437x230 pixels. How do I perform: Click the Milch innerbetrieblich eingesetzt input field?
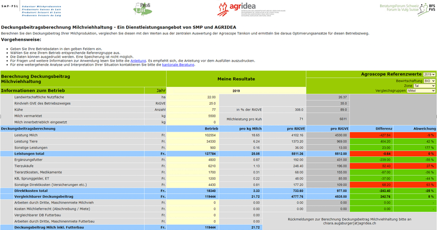coord(193,122)
